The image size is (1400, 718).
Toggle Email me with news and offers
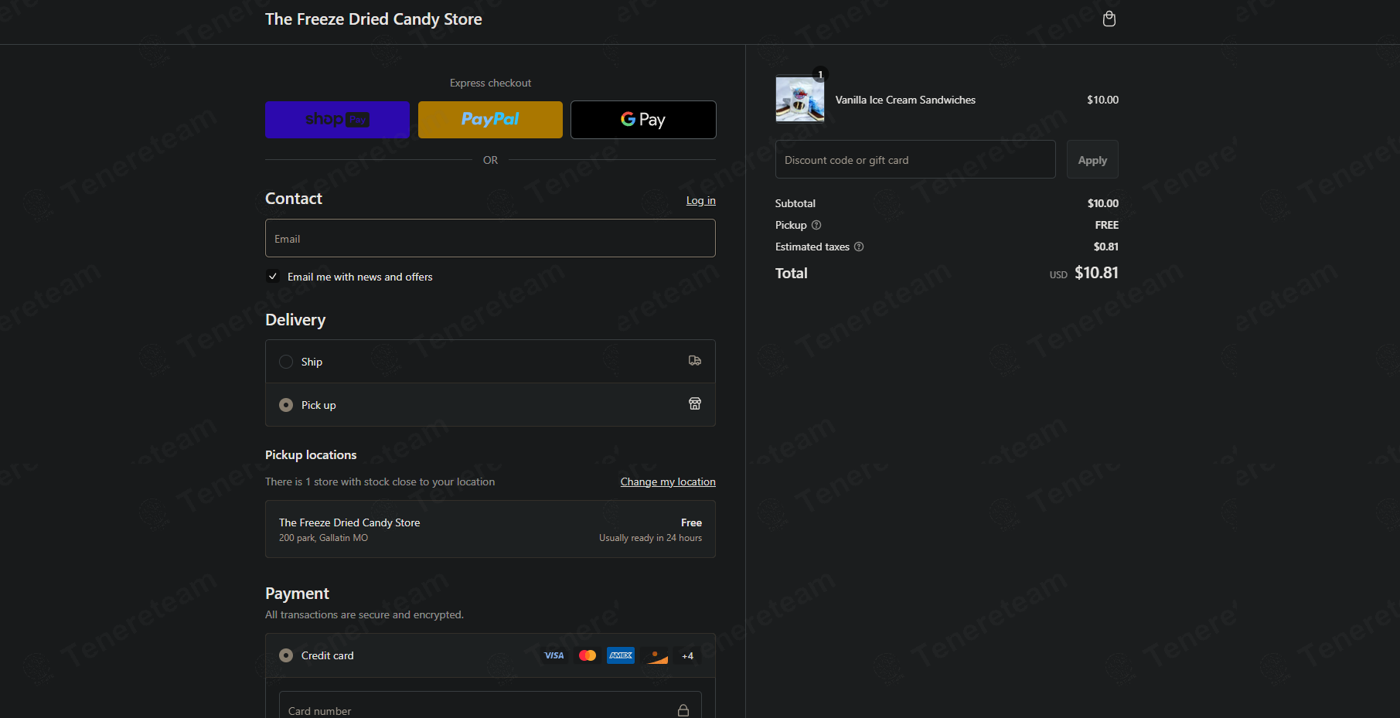[x=273, y=277]
